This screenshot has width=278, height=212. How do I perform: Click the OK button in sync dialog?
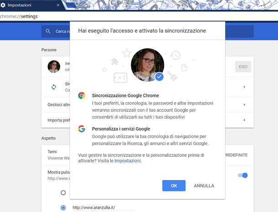pos(174,186)
